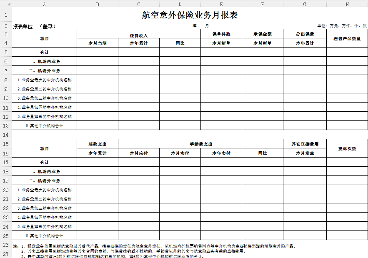Select the 赔款支出 header cell
The height and width of the screenshot is (258, 368).
97,144
